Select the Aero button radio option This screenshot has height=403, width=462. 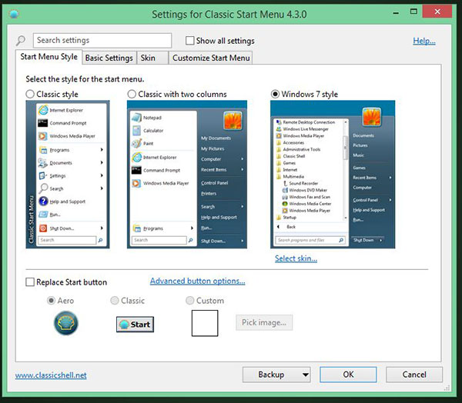tap(51, 301)
